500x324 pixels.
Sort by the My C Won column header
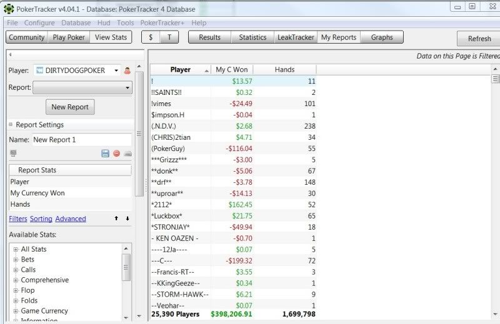coord(232,69)
